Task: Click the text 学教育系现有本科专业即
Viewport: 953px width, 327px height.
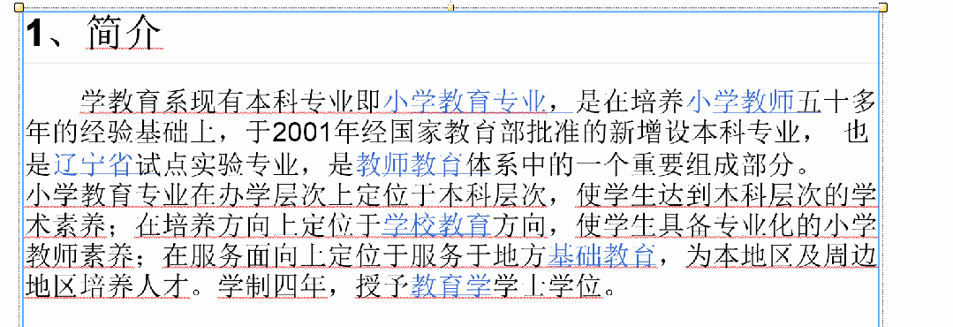Action: pyautogui.click(x=231, y=101)
